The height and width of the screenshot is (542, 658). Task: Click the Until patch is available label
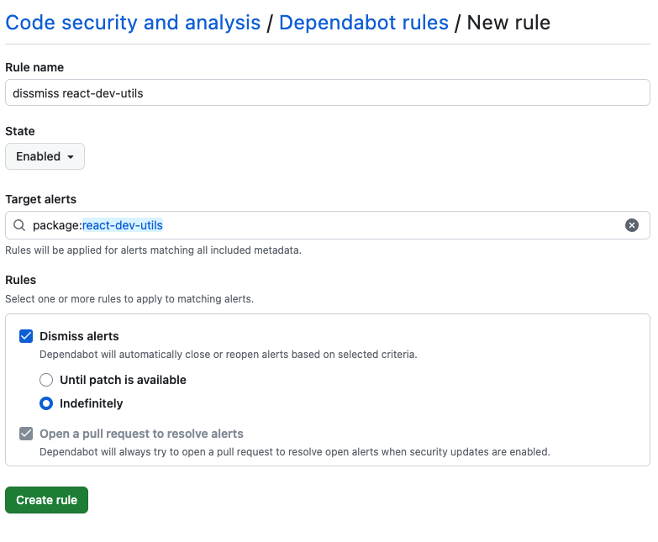123,380
